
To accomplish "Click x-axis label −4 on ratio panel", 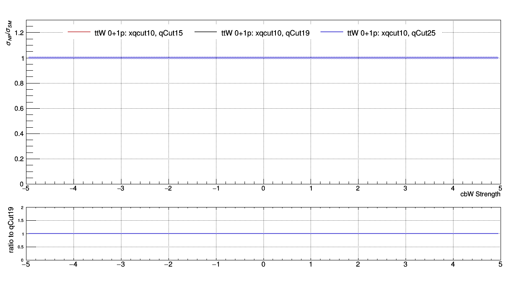I will click(x=73, y=265).
